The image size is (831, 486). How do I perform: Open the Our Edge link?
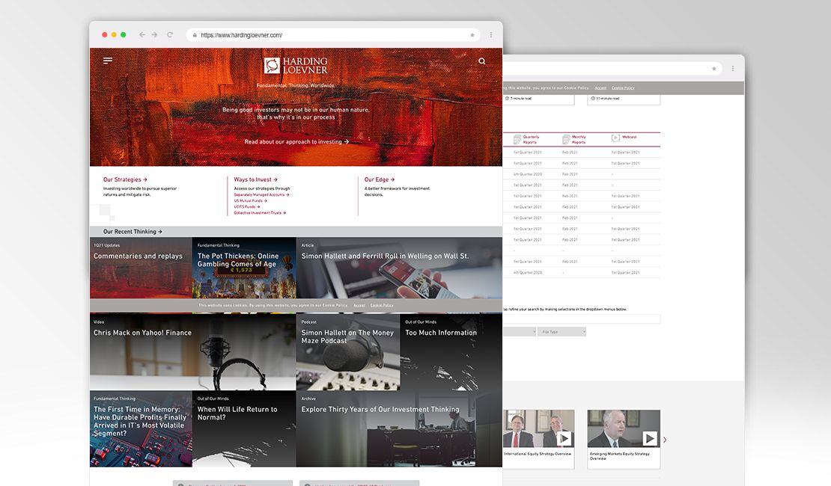pyautogui.click(x=380, y=179)
